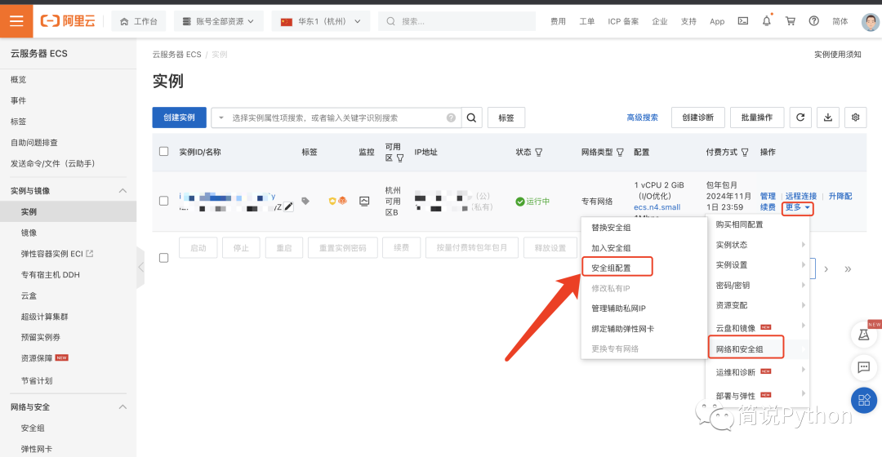Filter by payment method funnel icon
Image resolution: width=882 pixels, height=457 pixels.
745,153
